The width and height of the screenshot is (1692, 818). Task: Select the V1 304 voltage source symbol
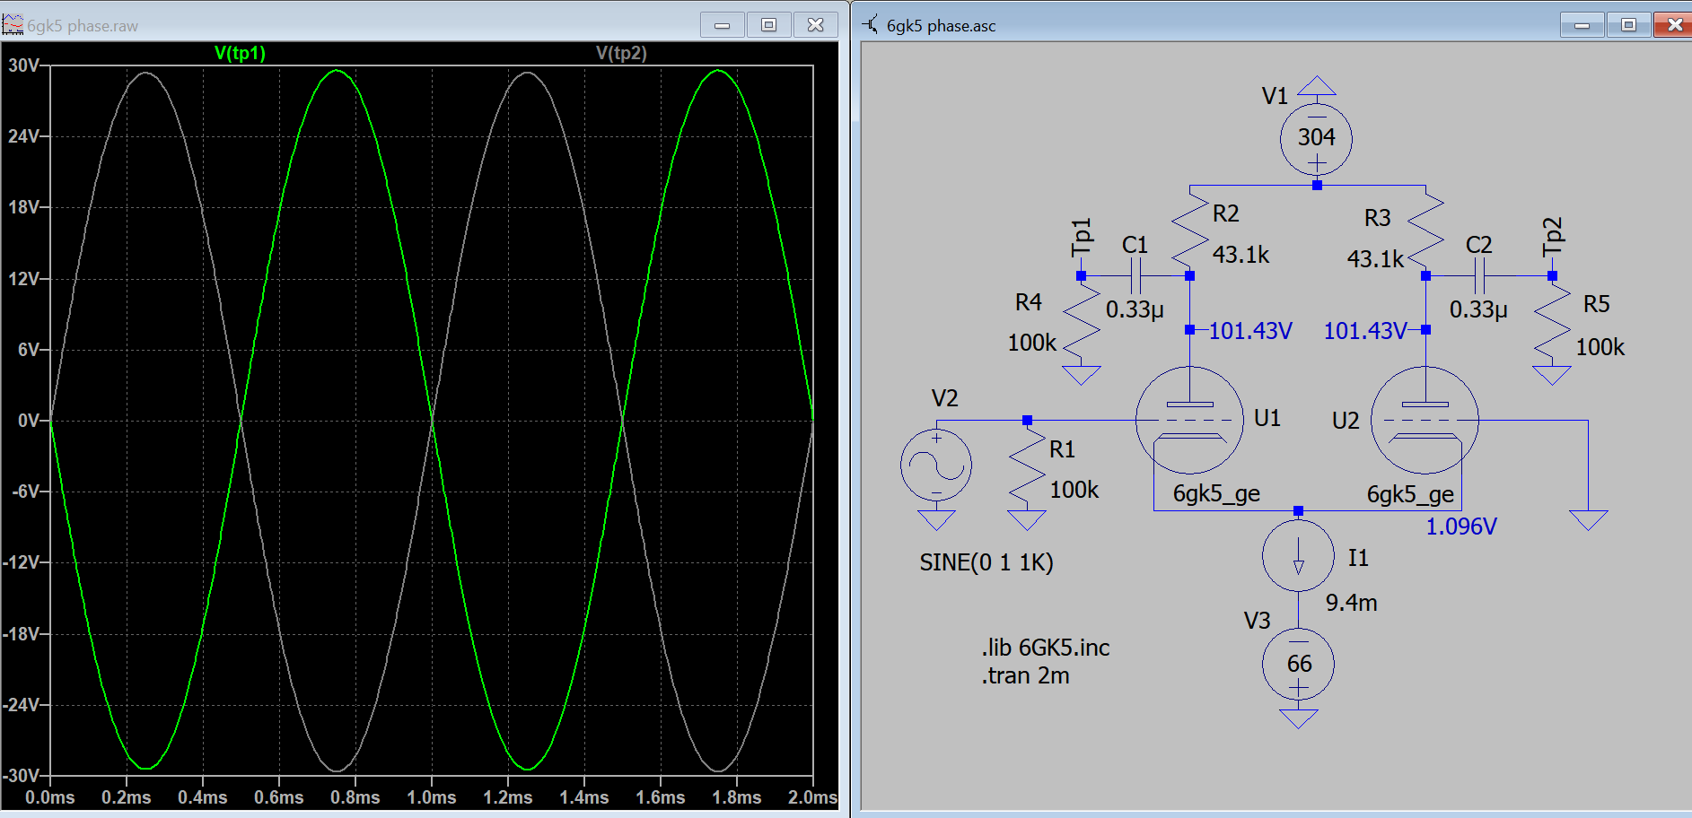[1316, 139]
